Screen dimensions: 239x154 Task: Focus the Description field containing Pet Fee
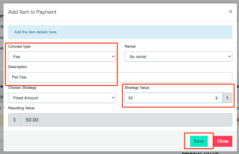[120, 77]
